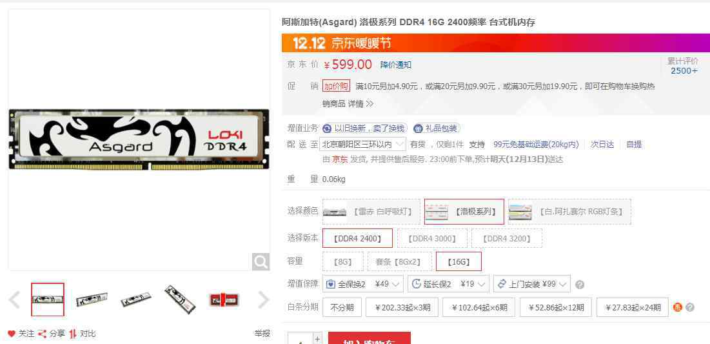Expand the 延长保2 ¥19 dropdown

pyautogui.click(x=448, y=284)
